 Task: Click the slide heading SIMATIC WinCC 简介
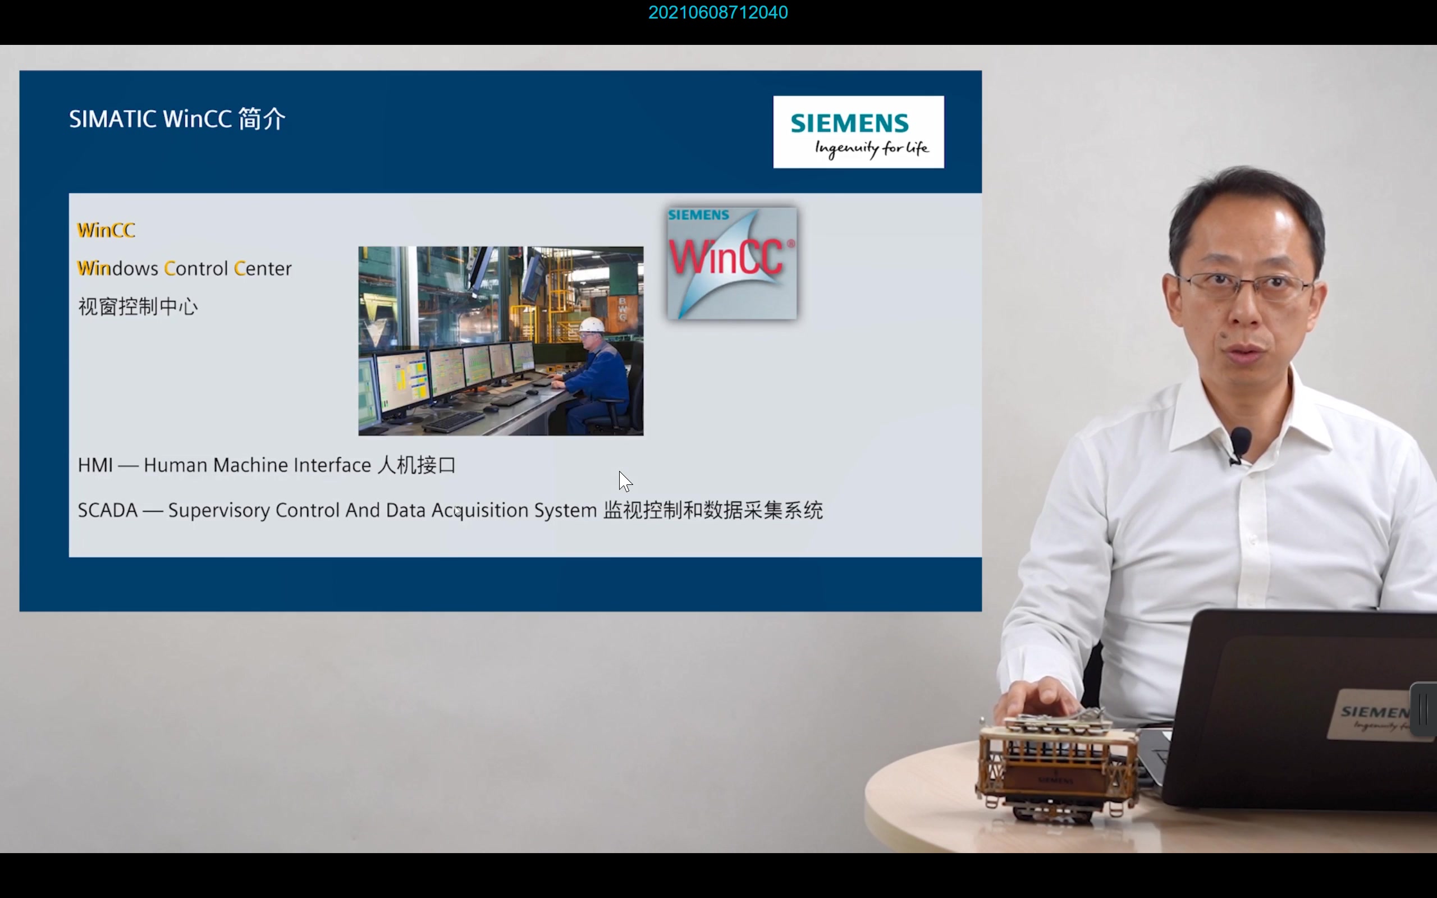coord(177,119)
